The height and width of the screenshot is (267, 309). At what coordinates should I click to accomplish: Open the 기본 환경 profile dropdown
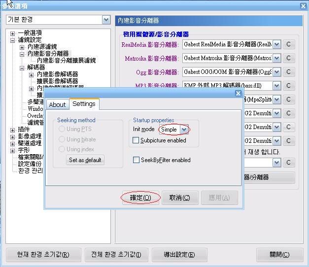pyautogui.click(x=106, y=20)
